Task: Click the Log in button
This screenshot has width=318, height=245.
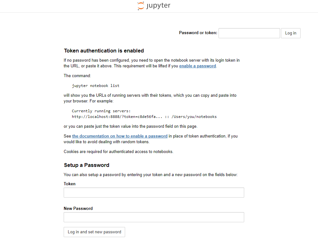Action: tap(291, 33)
